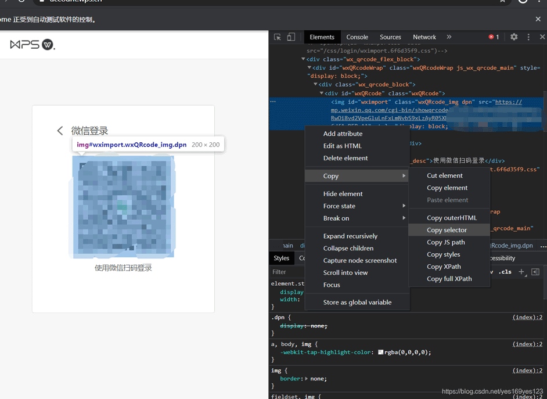Toggle the .cls element classes pane

coord(505,272)
